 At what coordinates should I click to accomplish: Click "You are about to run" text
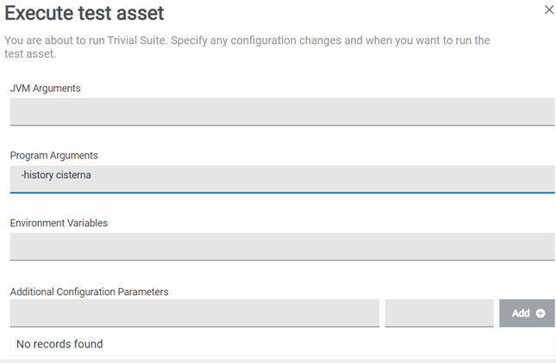pyautogui.click(x=56, y=40)
